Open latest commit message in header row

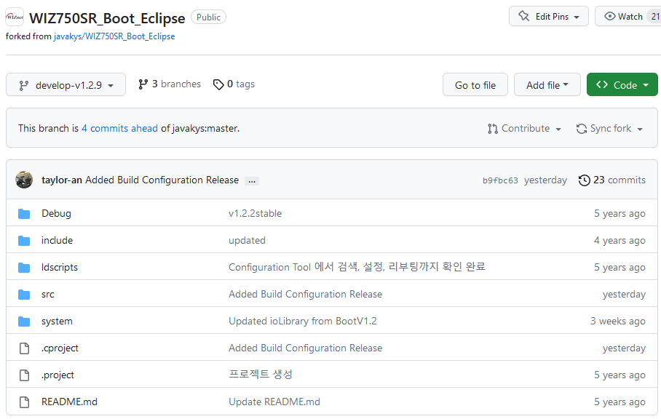162,180
